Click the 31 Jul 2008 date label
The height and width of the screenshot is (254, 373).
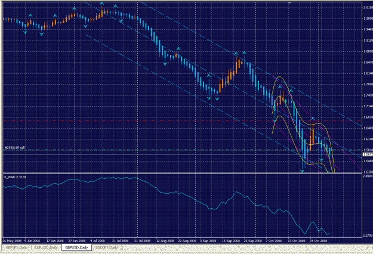pyautogui.click(x=142, y=241)
